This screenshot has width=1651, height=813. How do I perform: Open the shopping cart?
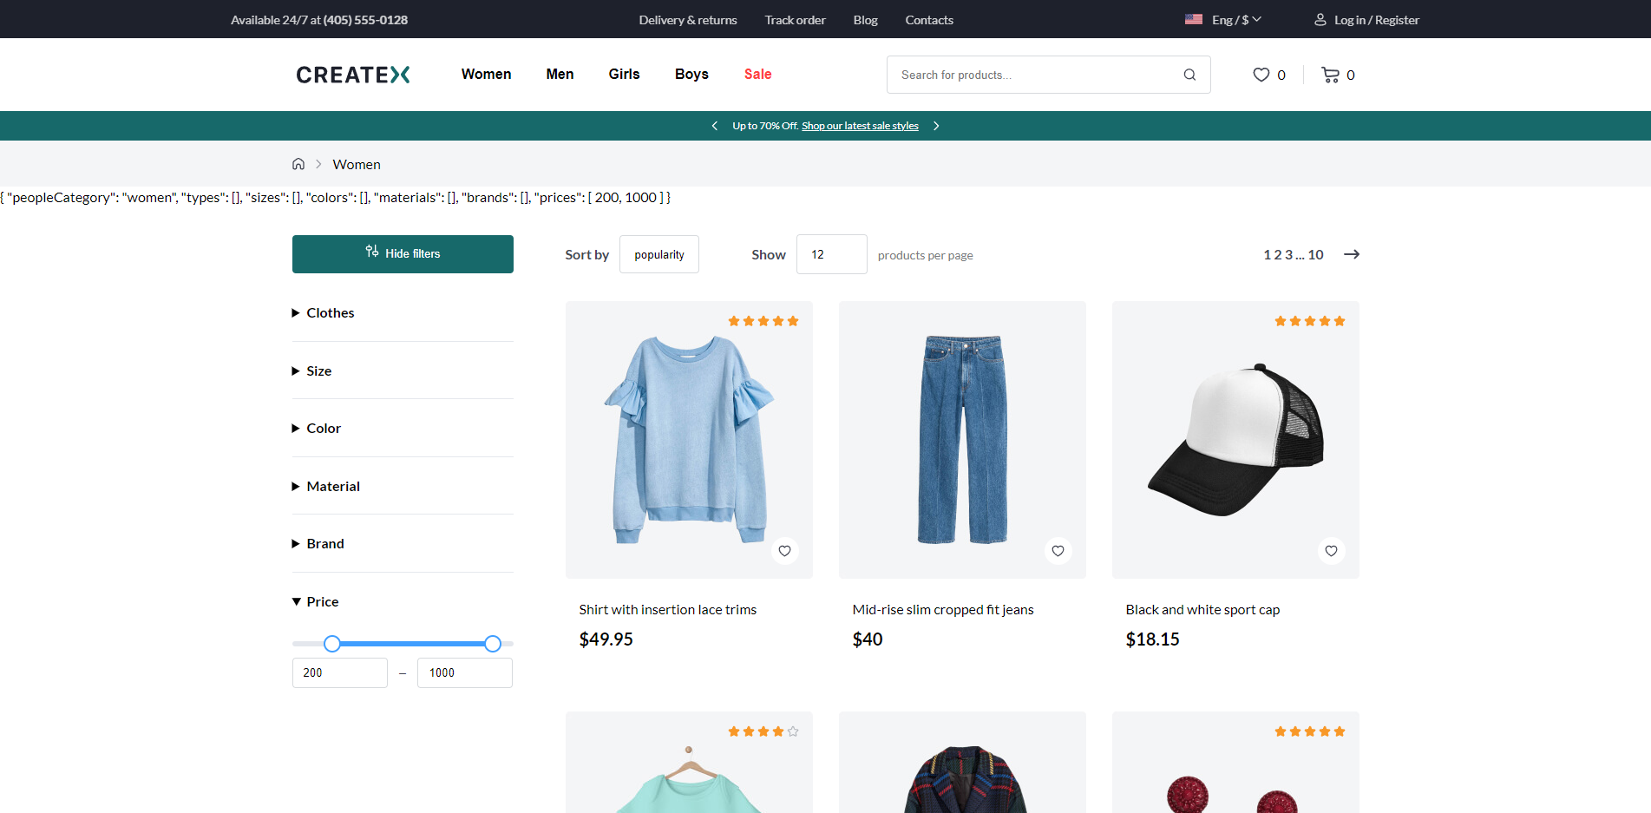(x=1332, y=75)
